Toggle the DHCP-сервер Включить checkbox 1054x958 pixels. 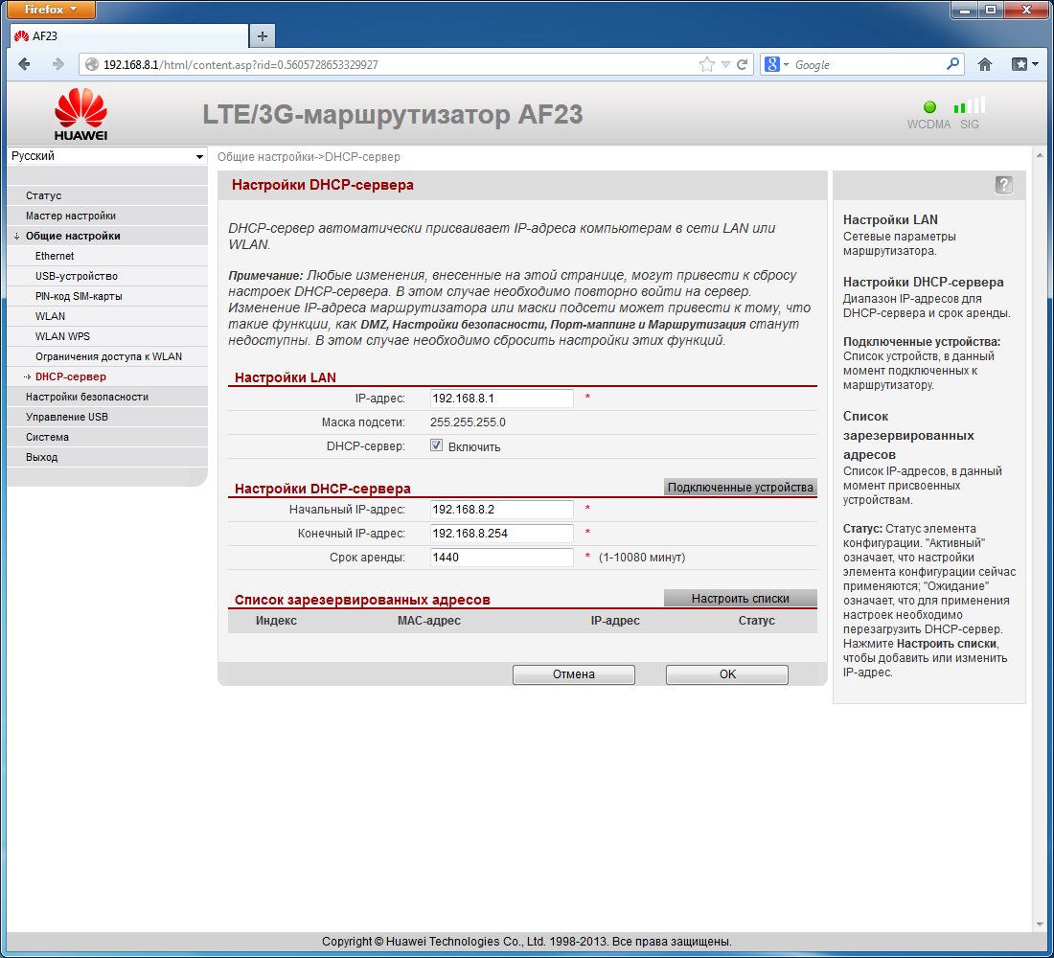436,445
